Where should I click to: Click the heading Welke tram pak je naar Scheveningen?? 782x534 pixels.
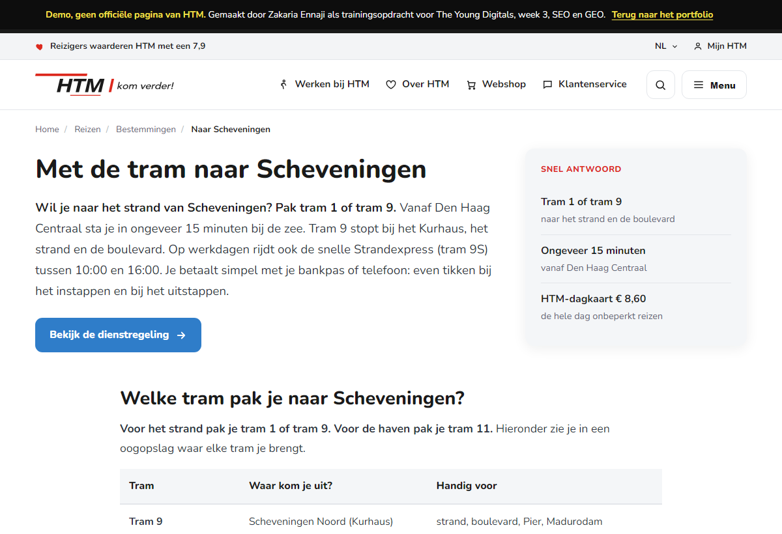coord(292,398)
